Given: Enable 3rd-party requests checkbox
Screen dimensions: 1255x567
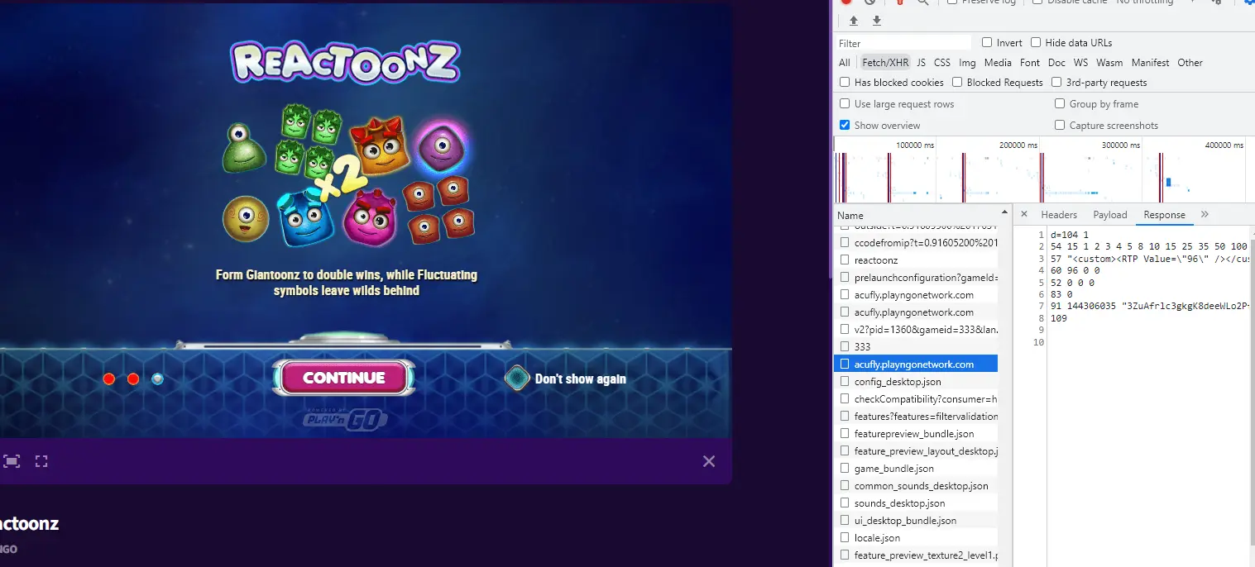Looking at the screenshot, I should (x=1056, y=82).
